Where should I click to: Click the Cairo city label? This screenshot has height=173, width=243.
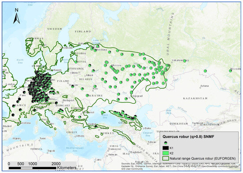click(98, 160)
